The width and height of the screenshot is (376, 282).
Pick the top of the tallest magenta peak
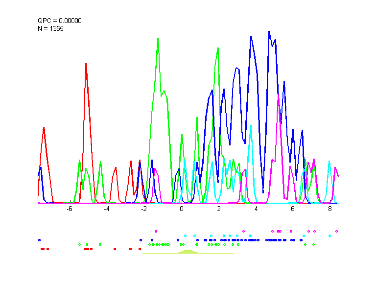[x=278, y=94]
